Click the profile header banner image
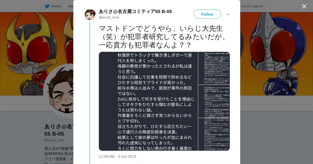This screenshot has height=164, width=313. point(37,54)
